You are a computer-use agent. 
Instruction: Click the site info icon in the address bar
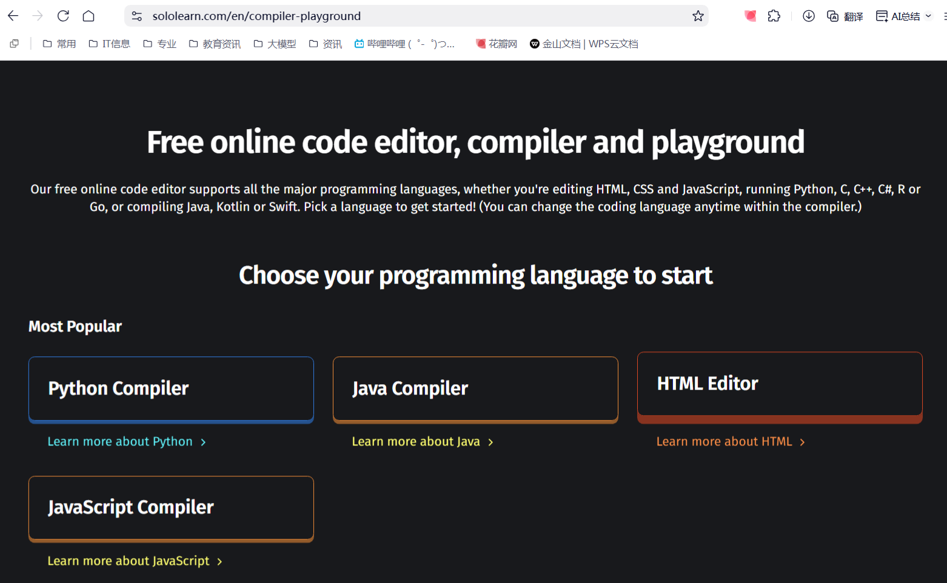coord(137,16)
